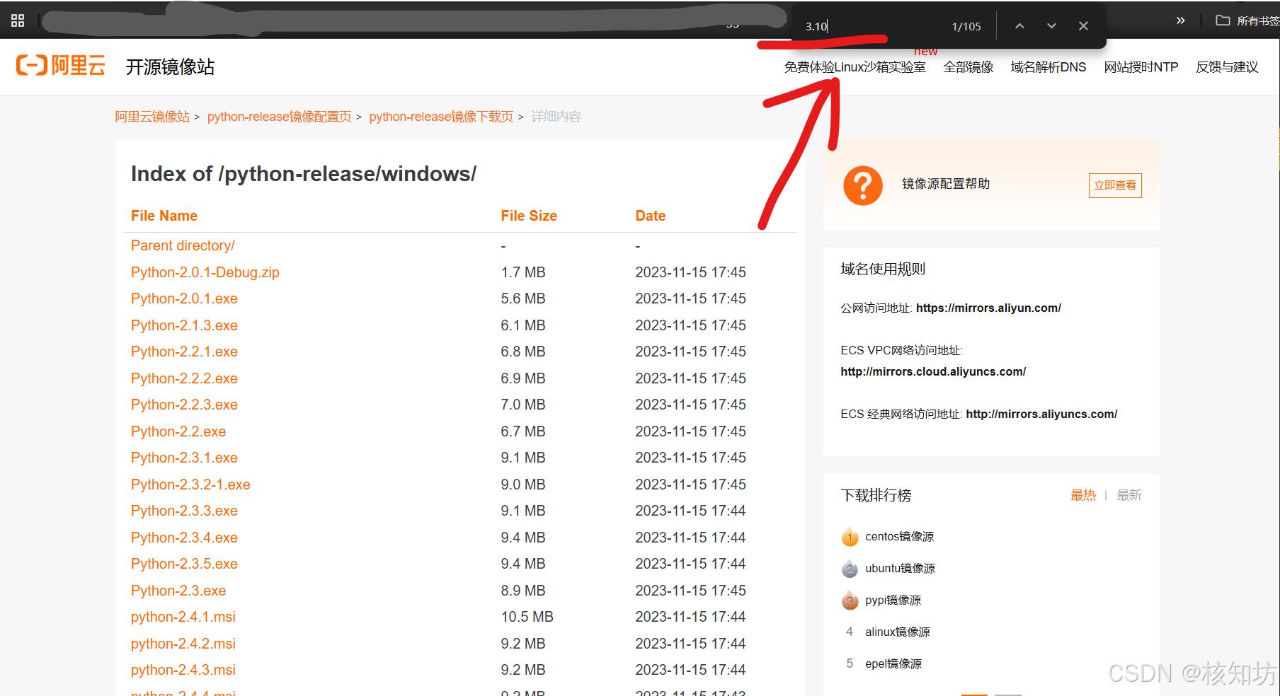Image resolution: width=1280 pixels, height=696 pixels.
Task: Click the orange question mark help icon
Action: [x=862, y=185]
